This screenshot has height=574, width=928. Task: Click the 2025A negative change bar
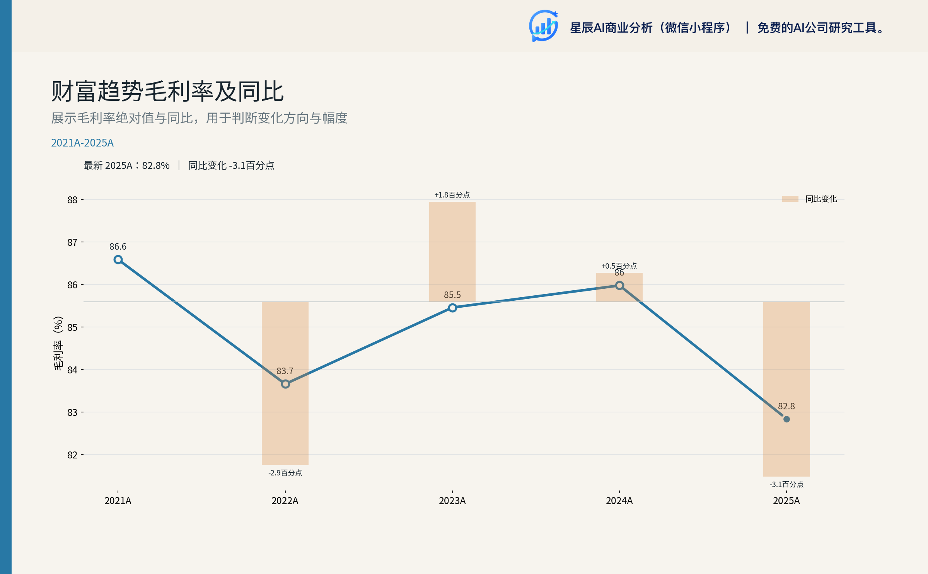(x=786, y=389)
